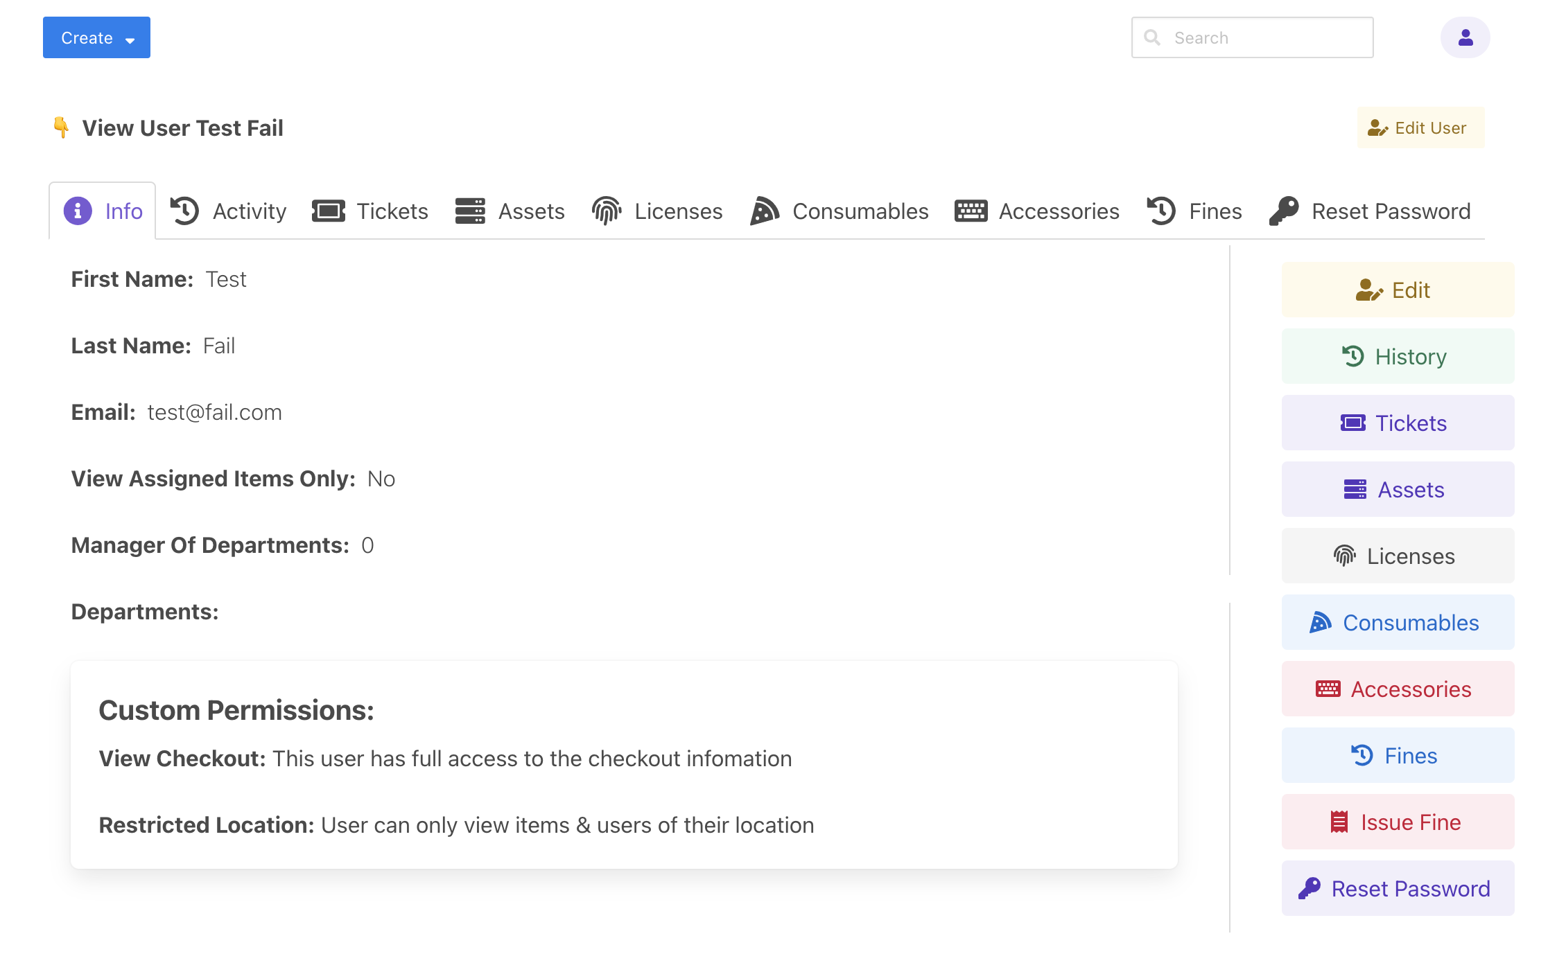Click the pizza icon on Consumables tab
1557x963 pixels.
765,211
